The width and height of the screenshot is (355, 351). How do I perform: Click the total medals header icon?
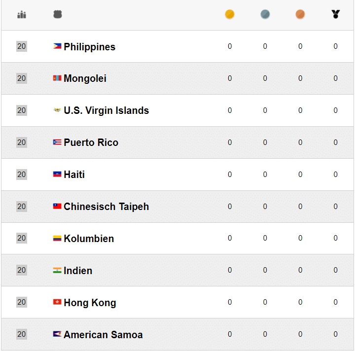(336, 15)
